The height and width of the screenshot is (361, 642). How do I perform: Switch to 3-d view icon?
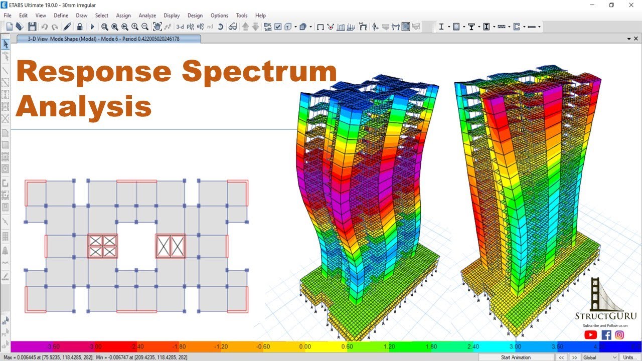point(180,27)
